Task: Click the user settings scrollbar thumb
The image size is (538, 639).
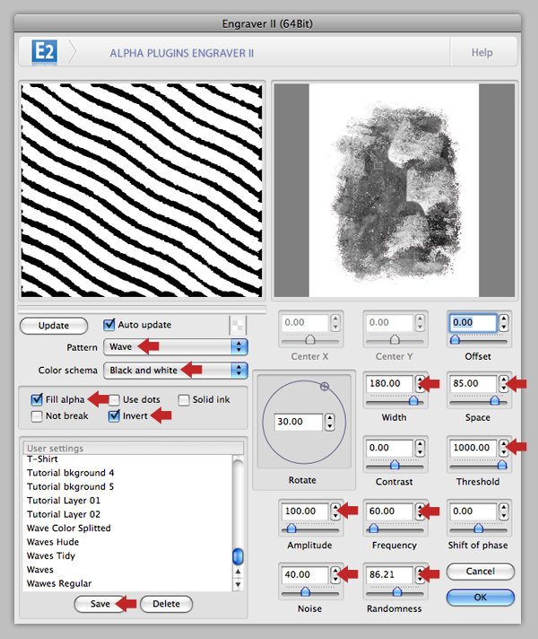Action: [x=238, y=556]
